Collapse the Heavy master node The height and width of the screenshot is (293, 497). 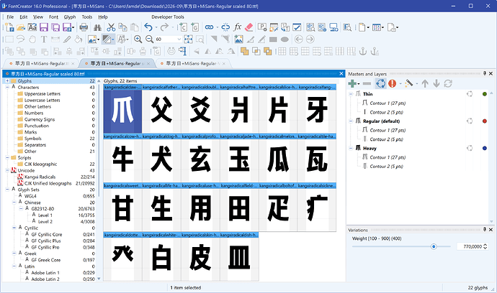(351, 148)
